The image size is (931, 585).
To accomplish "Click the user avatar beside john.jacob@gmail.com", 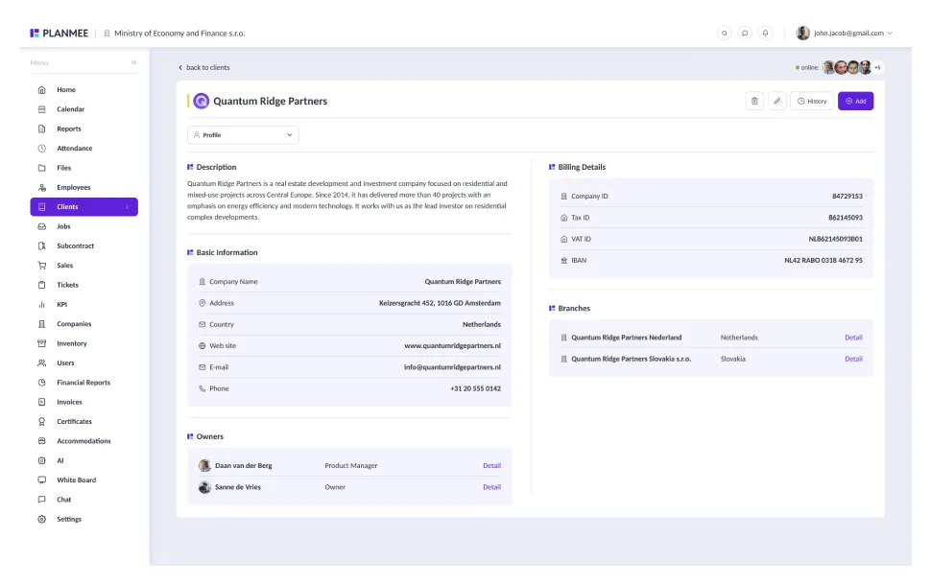I will coord(802,34).
